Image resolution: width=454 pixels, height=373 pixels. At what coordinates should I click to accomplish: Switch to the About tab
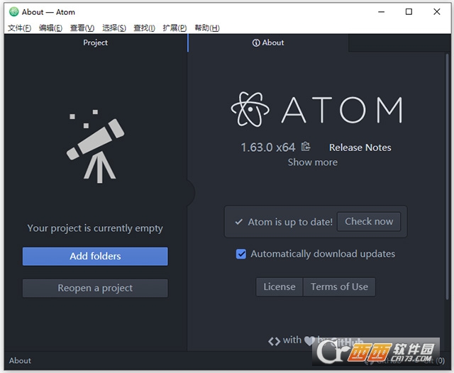(x=268, y=43)
